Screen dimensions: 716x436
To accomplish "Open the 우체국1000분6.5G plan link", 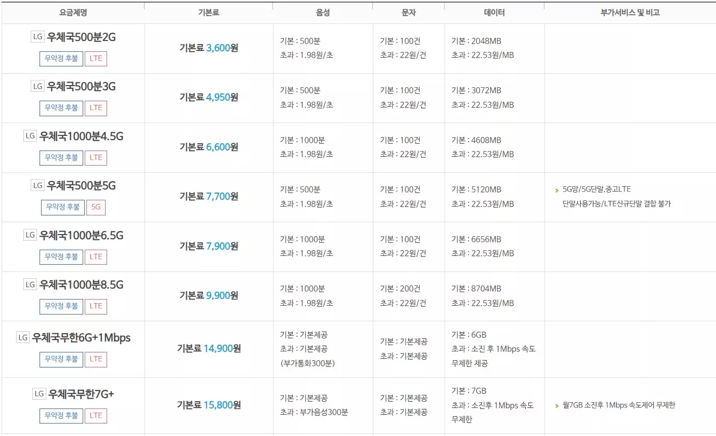I will (82, 236).
